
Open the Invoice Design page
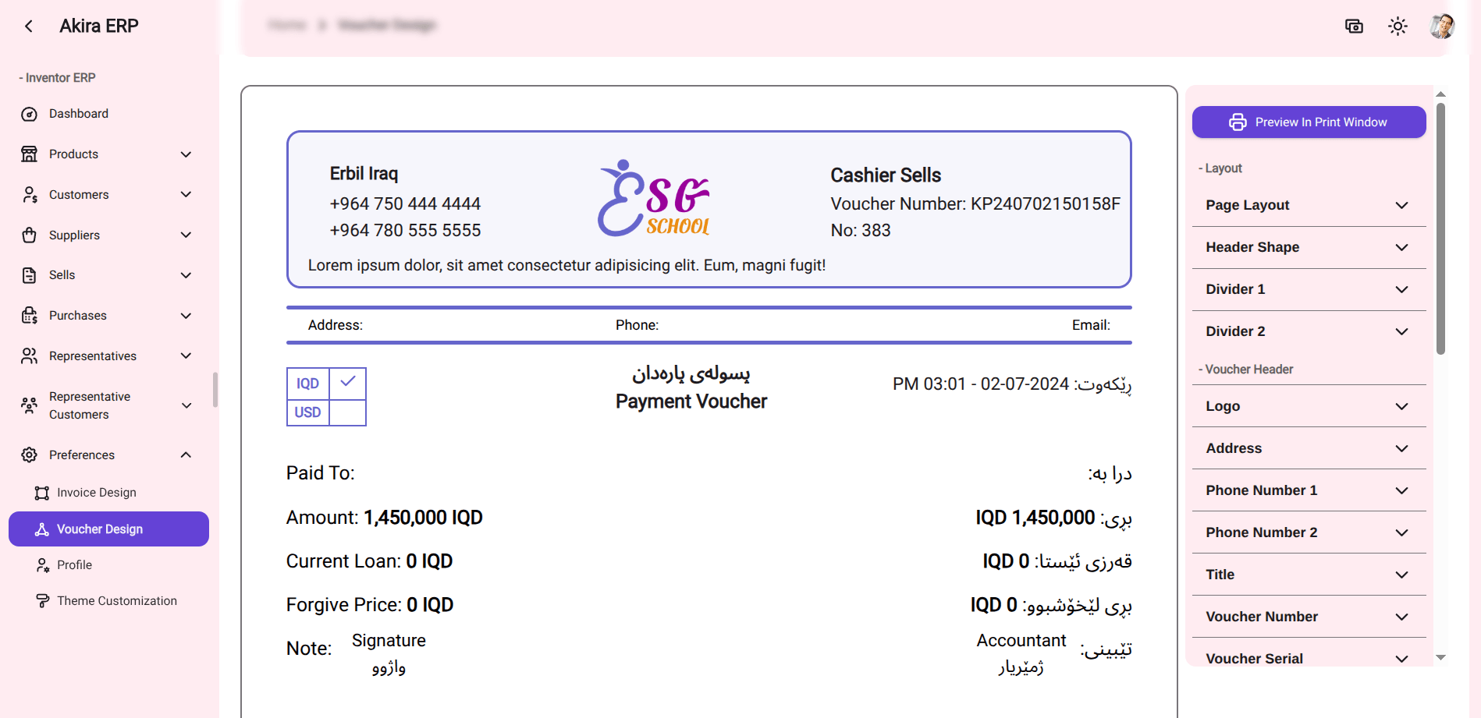pyautogui.click(x=109, y=493)
